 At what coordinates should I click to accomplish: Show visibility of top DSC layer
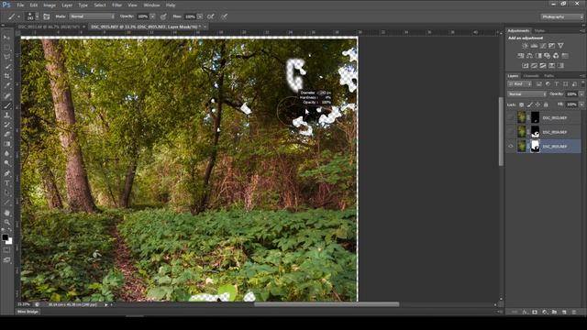(511, 117)
